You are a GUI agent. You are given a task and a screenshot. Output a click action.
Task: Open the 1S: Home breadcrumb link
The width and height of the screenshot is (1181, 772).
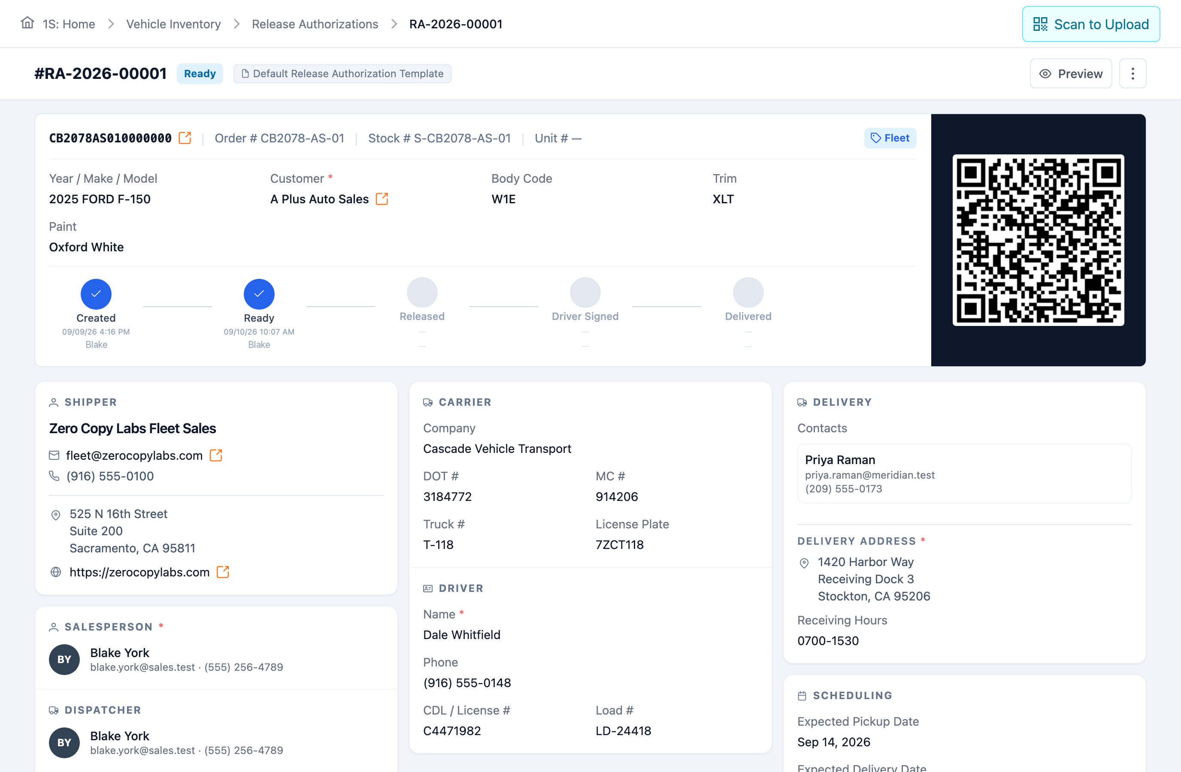(x=69, y=24)
